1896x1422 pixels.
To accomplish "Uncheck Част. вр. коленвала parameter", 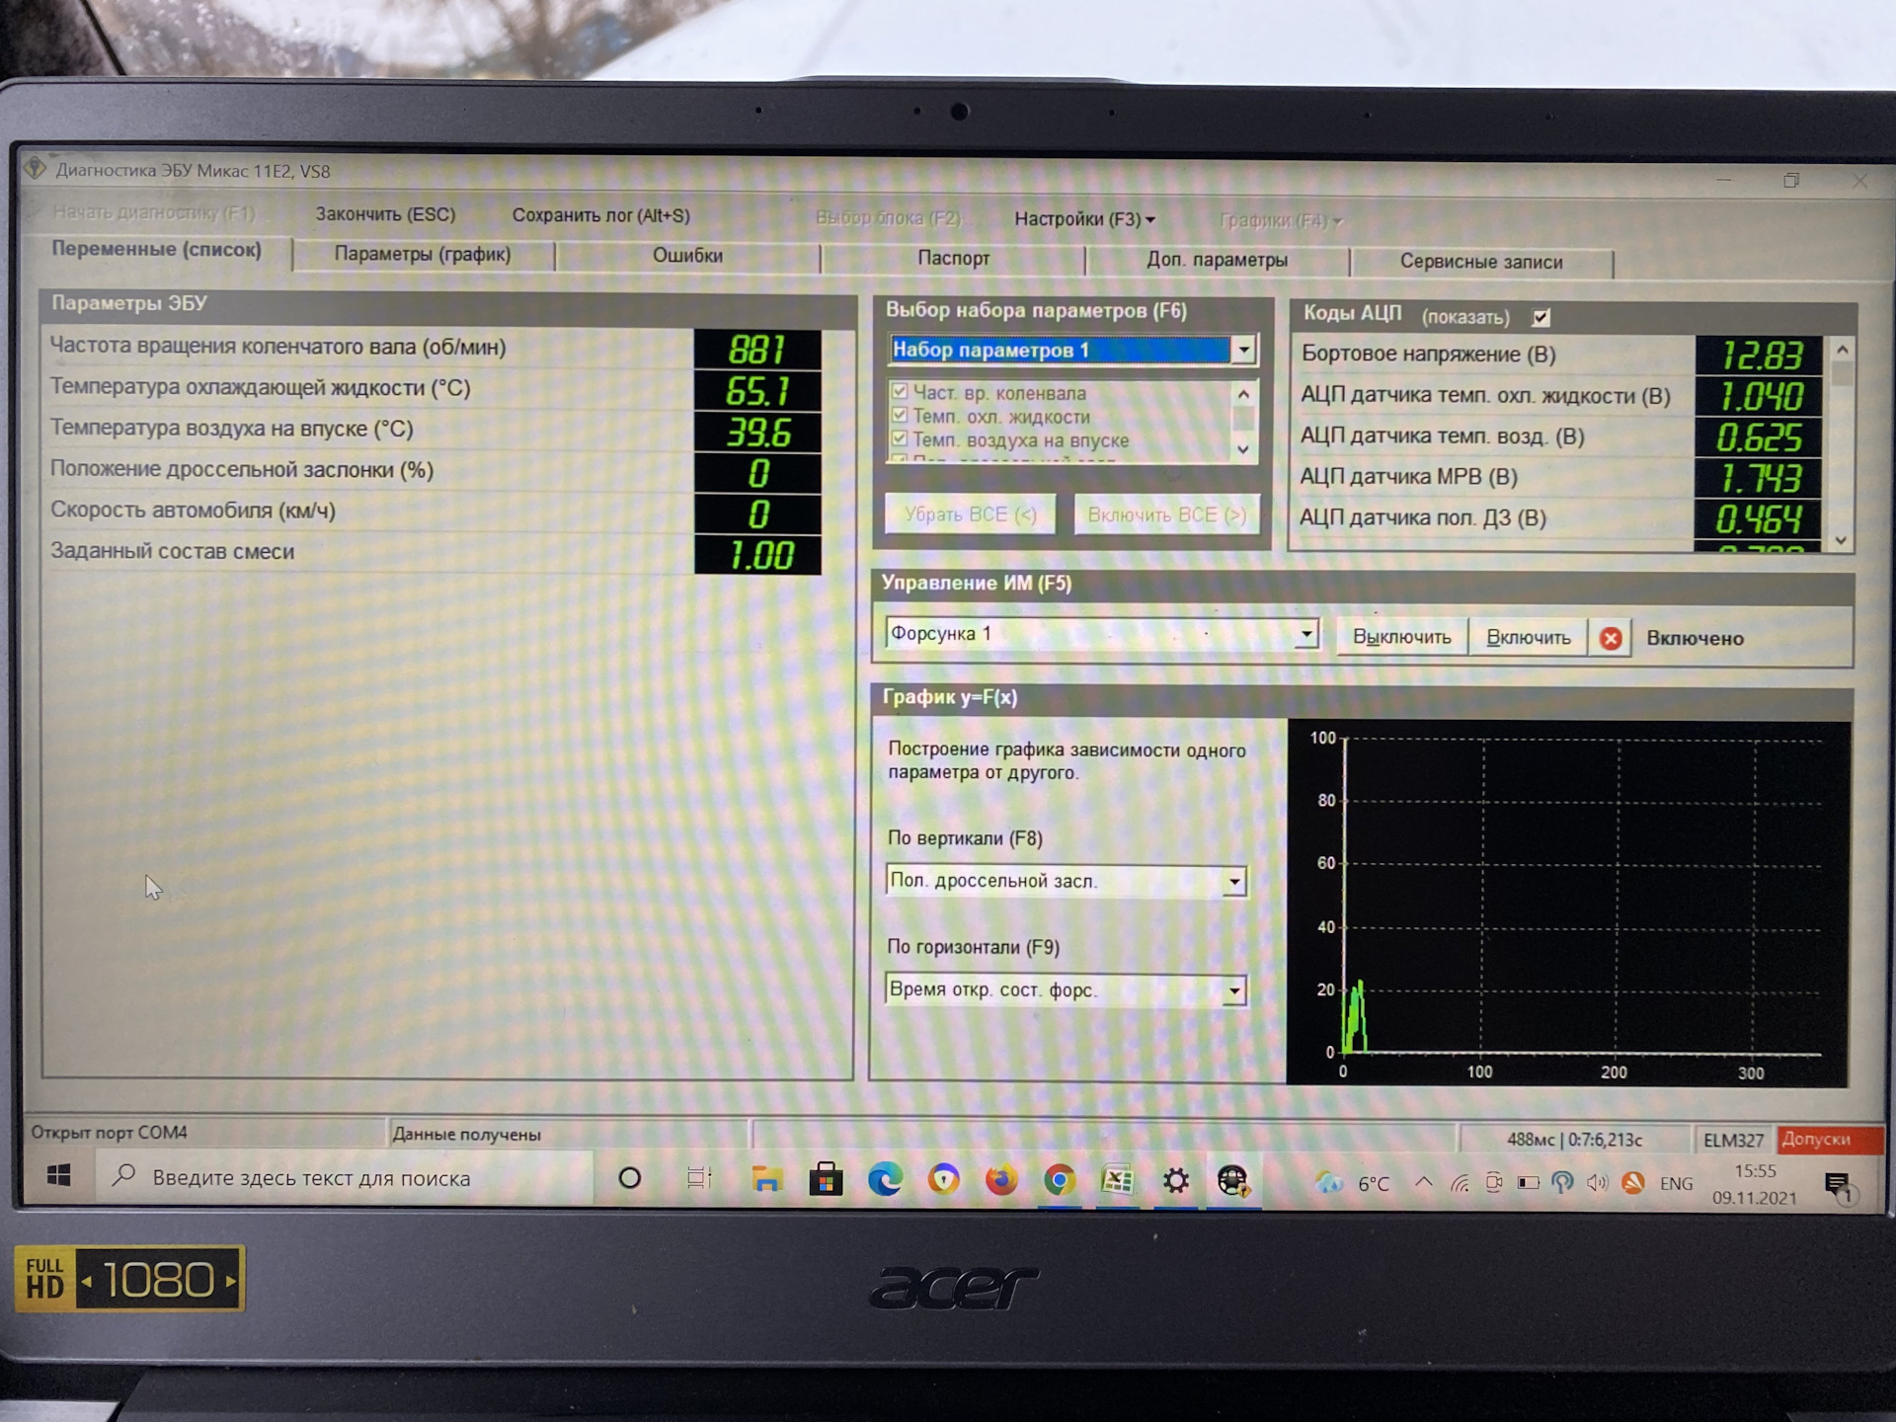I will (900, 392).
